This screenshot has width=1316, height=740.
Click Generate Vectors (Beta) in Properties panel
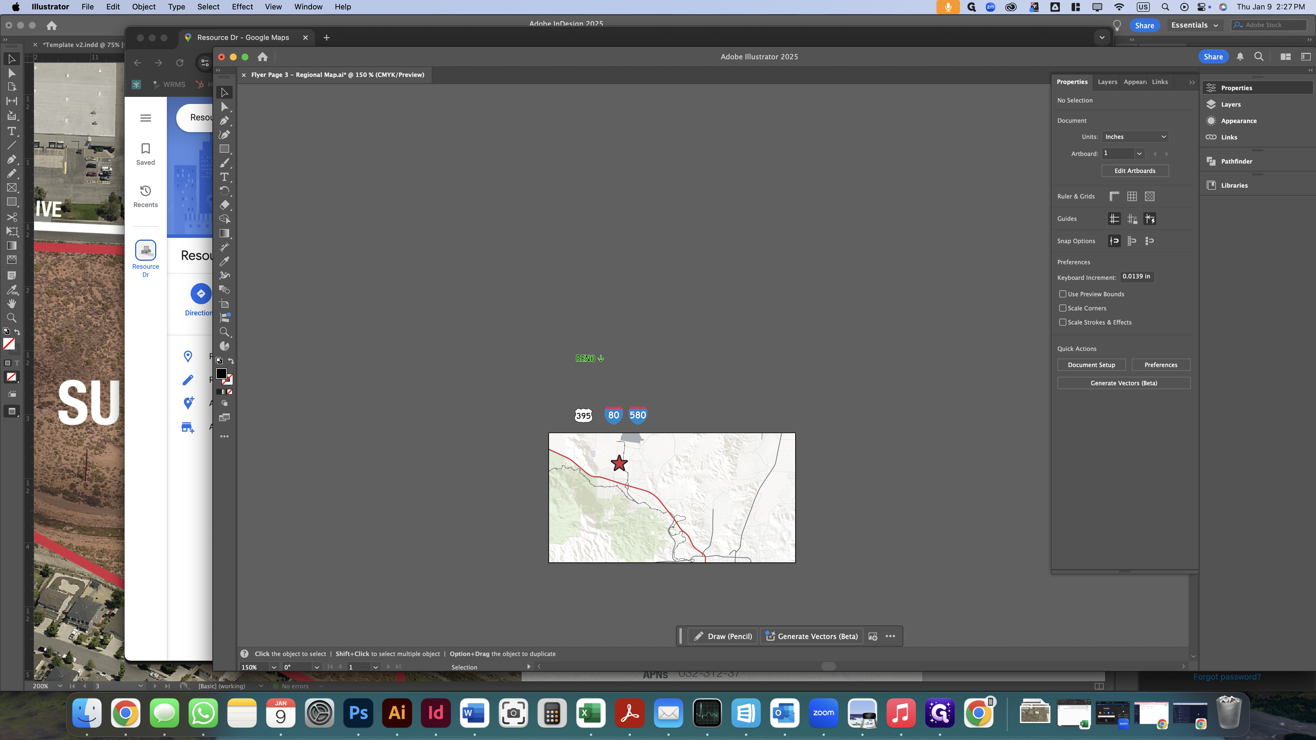pyautogui.click(x=1124, y=383)
